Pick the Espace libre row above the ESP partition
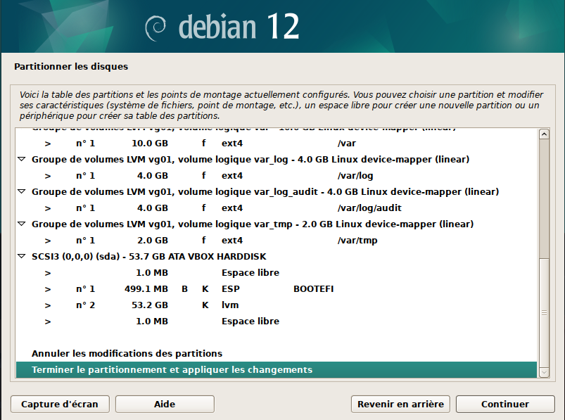The height and width of the screenshot is (420, 565). (277, 273)
